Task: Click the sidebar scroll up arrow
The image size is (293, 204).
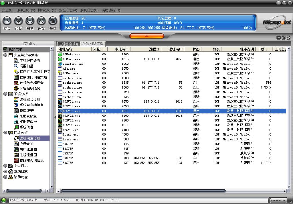Action: point(52,49)
